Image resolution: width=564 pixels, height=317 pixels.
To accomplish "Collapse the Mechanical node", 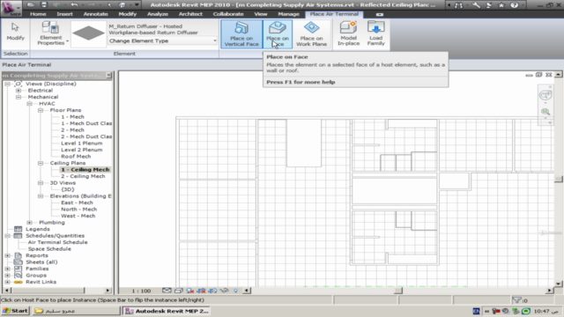I will point(19,97).
